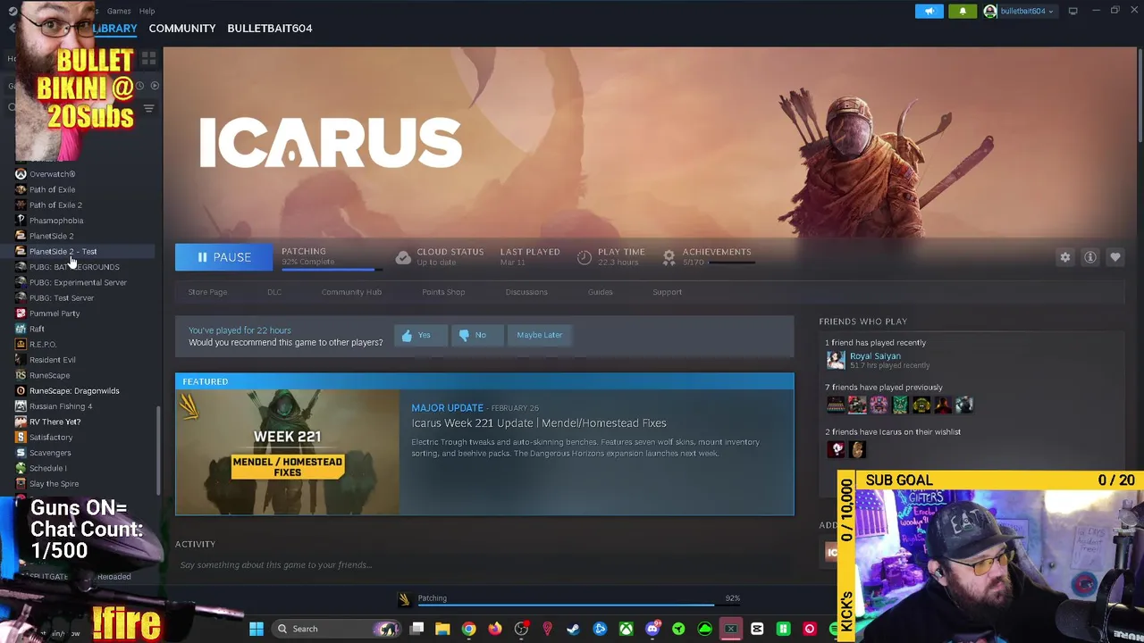
Task: Select Scavengers in the game list
Action: pos(50,453)
